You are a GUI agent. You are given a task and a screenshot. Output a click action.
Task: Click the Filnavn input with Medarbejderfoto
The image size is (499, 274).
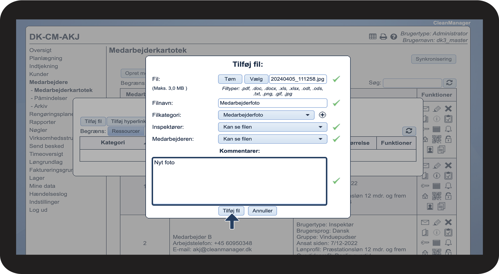(273, 103)
